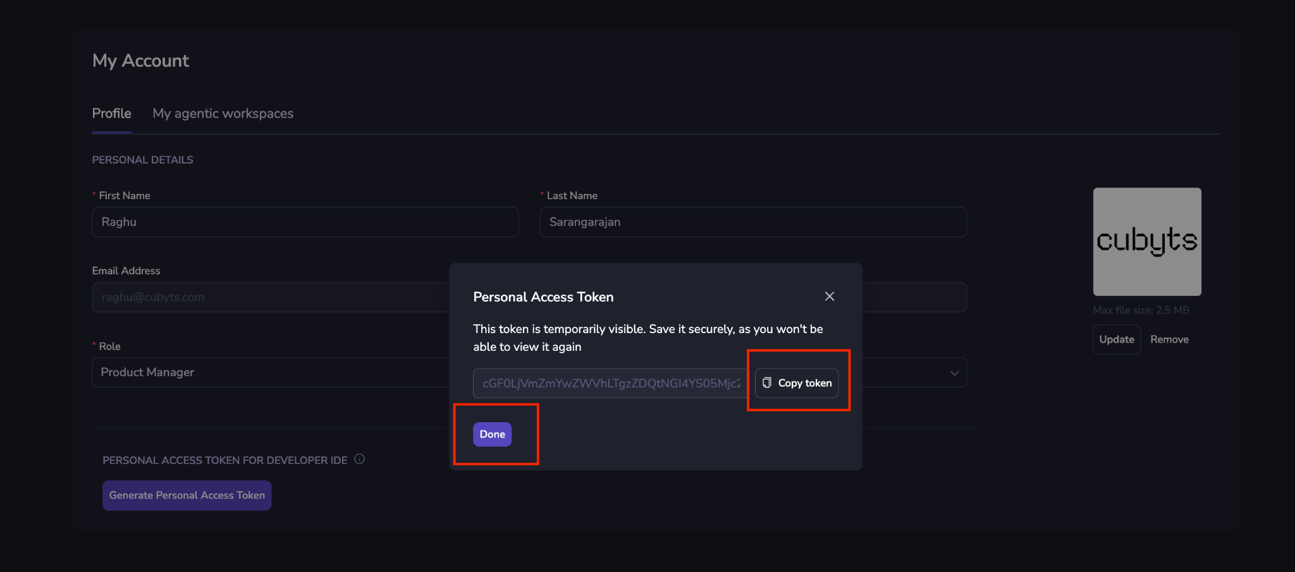Click the cubyts profile picture
Screen dimensions: 1295x572
(1146, 241)
